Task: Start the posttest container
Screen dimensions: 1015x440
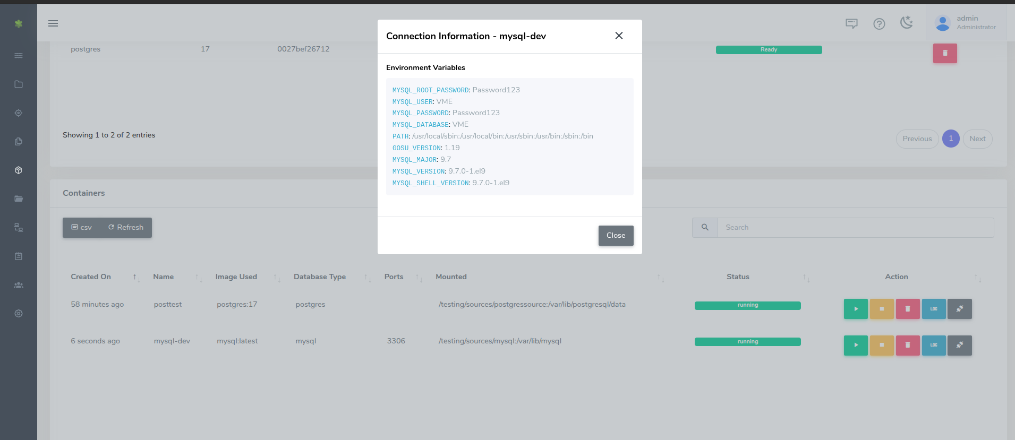Action: (856, 309)
